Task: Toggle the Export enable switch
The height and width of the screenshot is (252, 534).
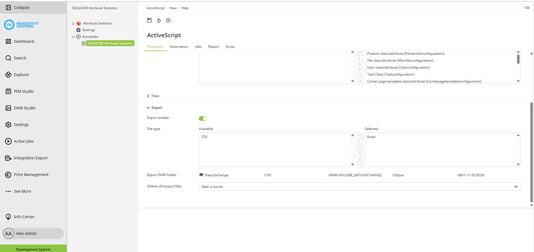Action: [203, 118]
